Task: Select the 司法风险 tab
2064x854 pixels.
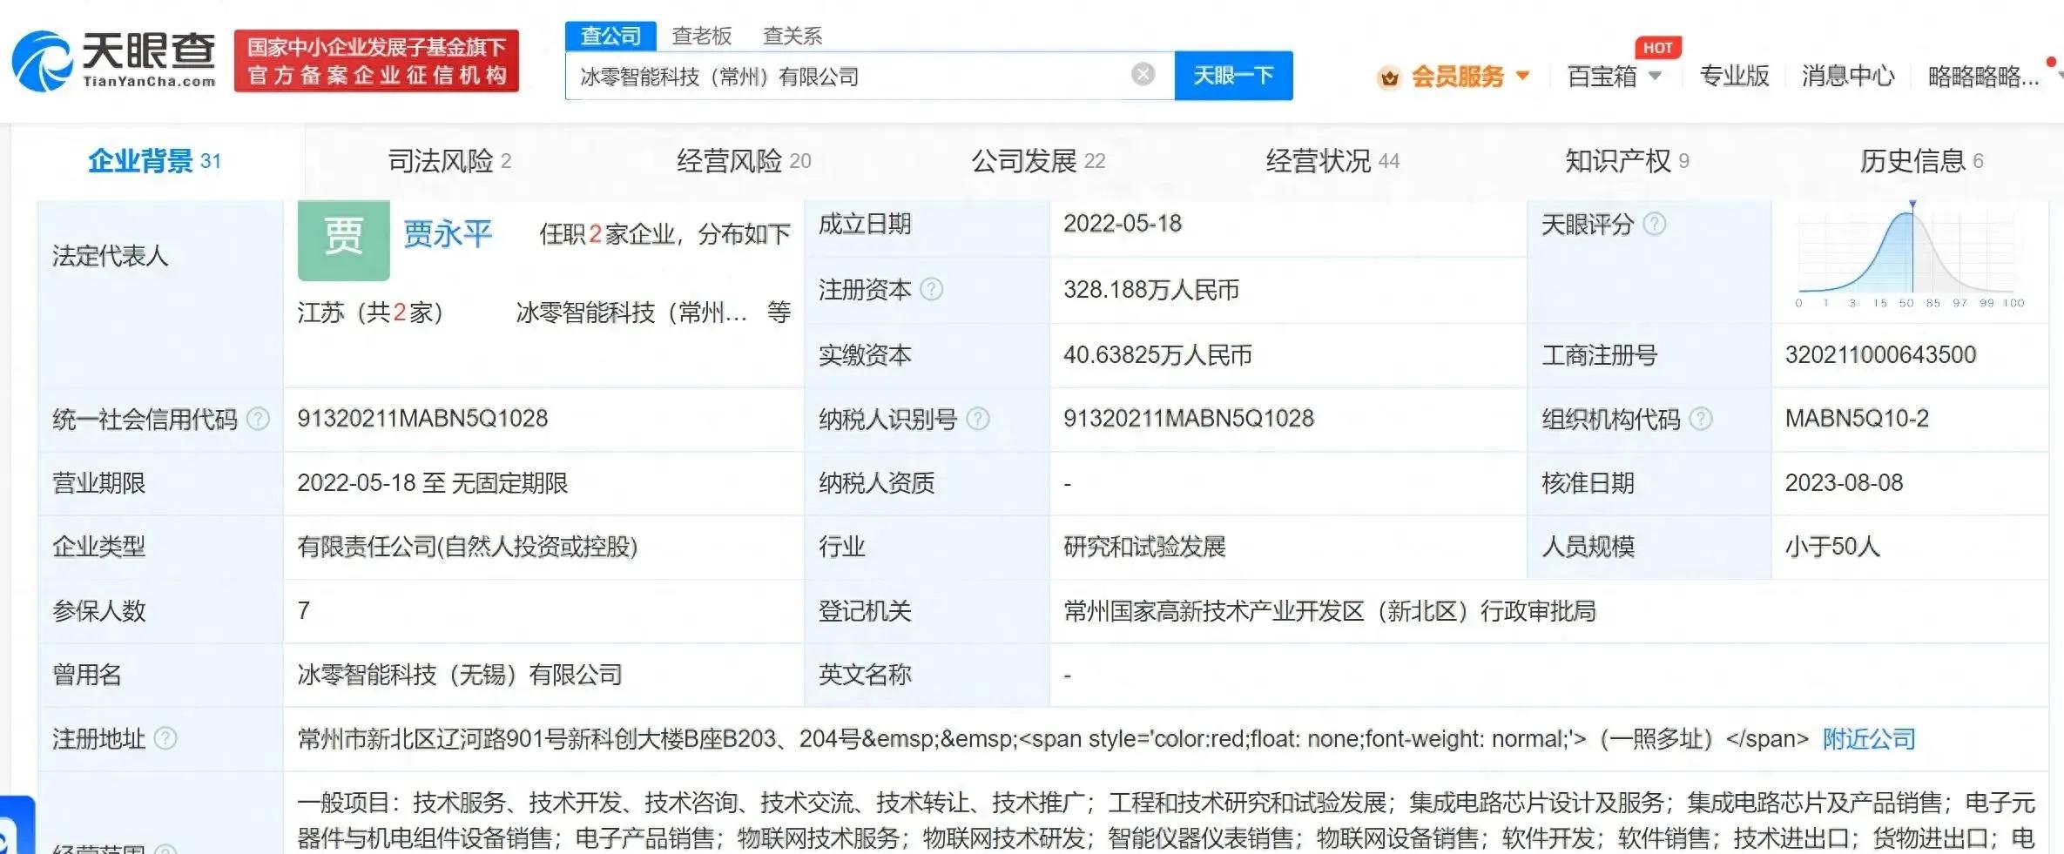Action: [x=449, y=161]
